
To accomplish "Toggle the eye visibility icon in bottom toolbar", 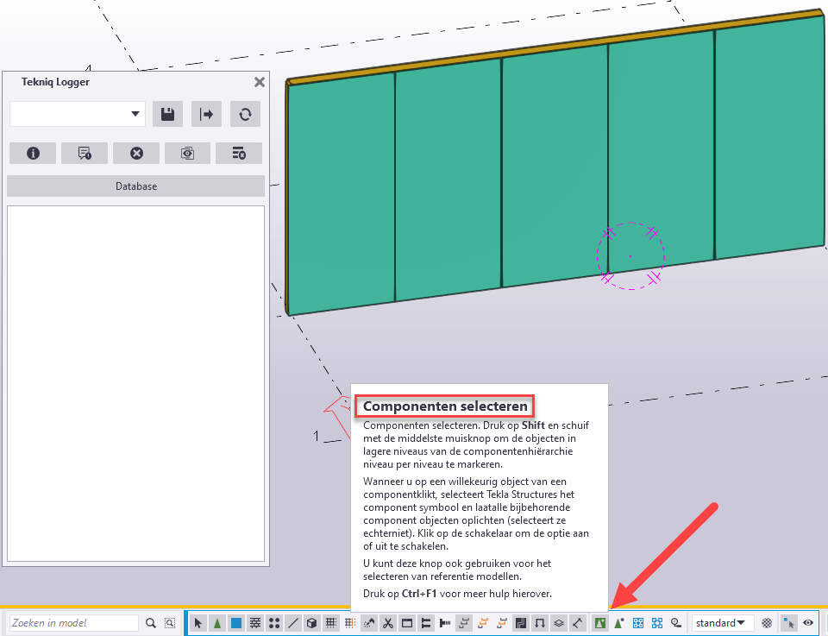I will 808,623.
